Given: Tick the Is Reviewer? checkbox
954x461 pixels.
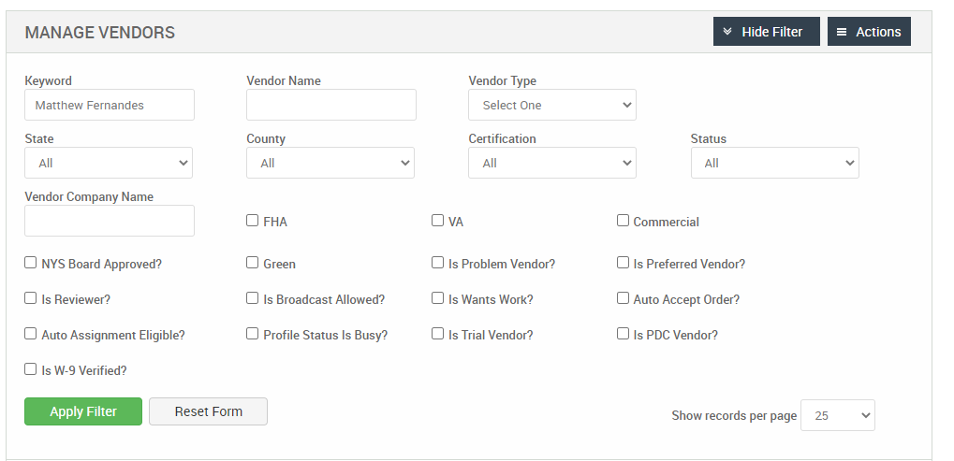Looking at the screenshot, I should [30, 298].
